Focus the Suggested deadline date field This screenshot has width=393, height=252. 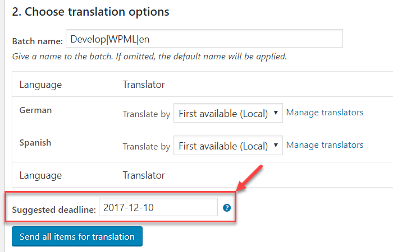click(158, 207)
